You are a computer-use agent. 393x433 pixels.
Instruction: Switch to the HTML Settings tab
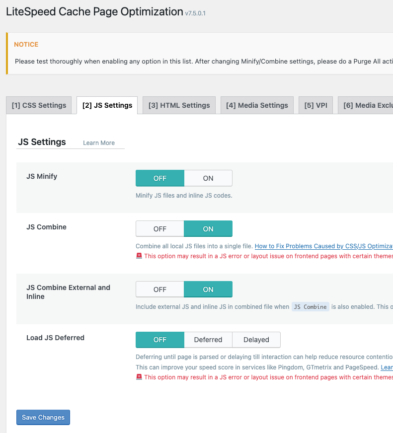click(179, 105)
